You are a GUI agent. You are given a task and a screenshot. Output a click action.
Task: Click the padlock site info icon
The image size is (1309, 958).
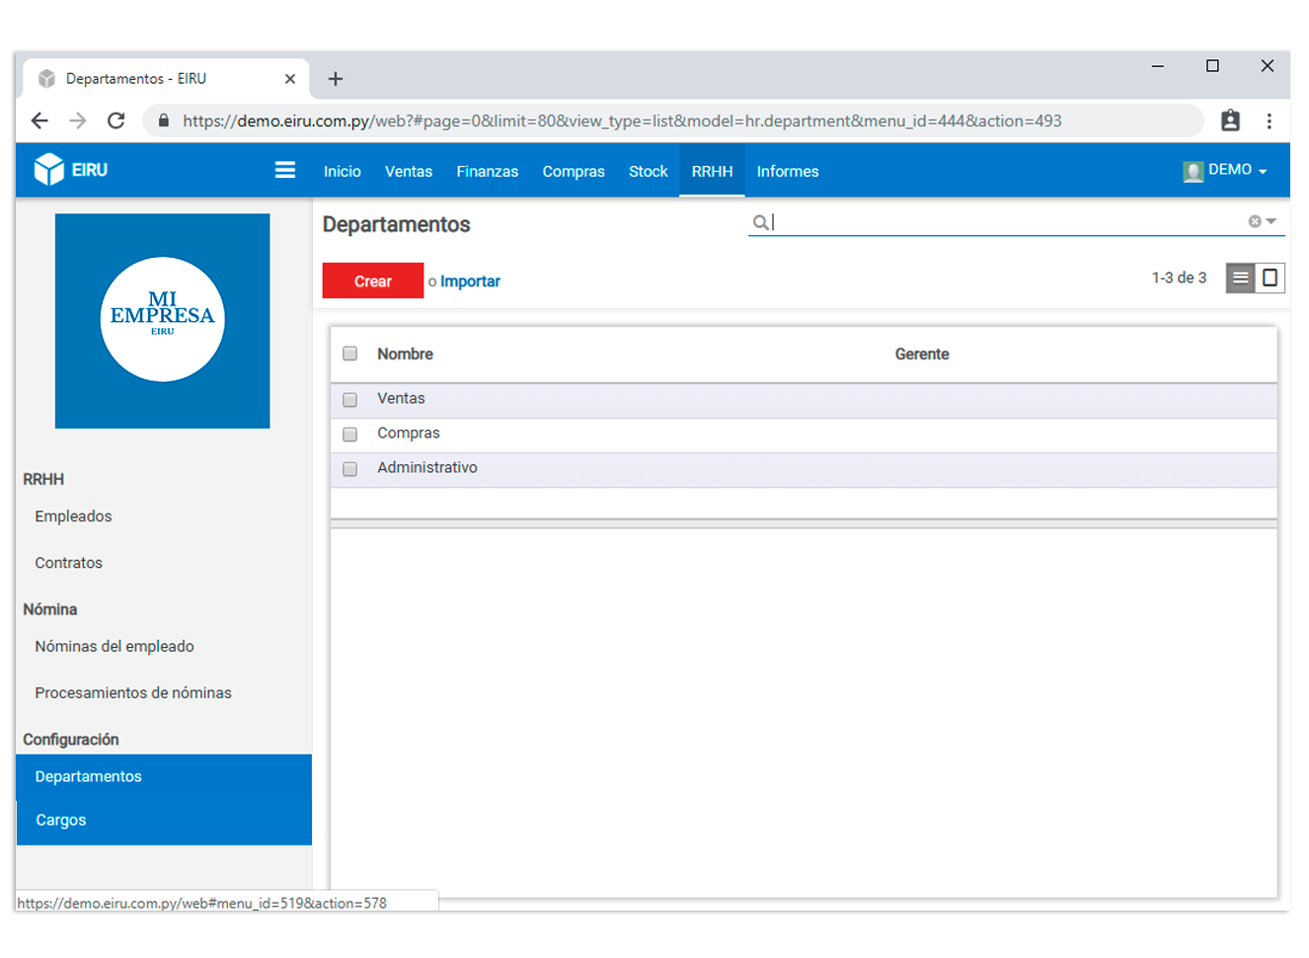point(164,120)
